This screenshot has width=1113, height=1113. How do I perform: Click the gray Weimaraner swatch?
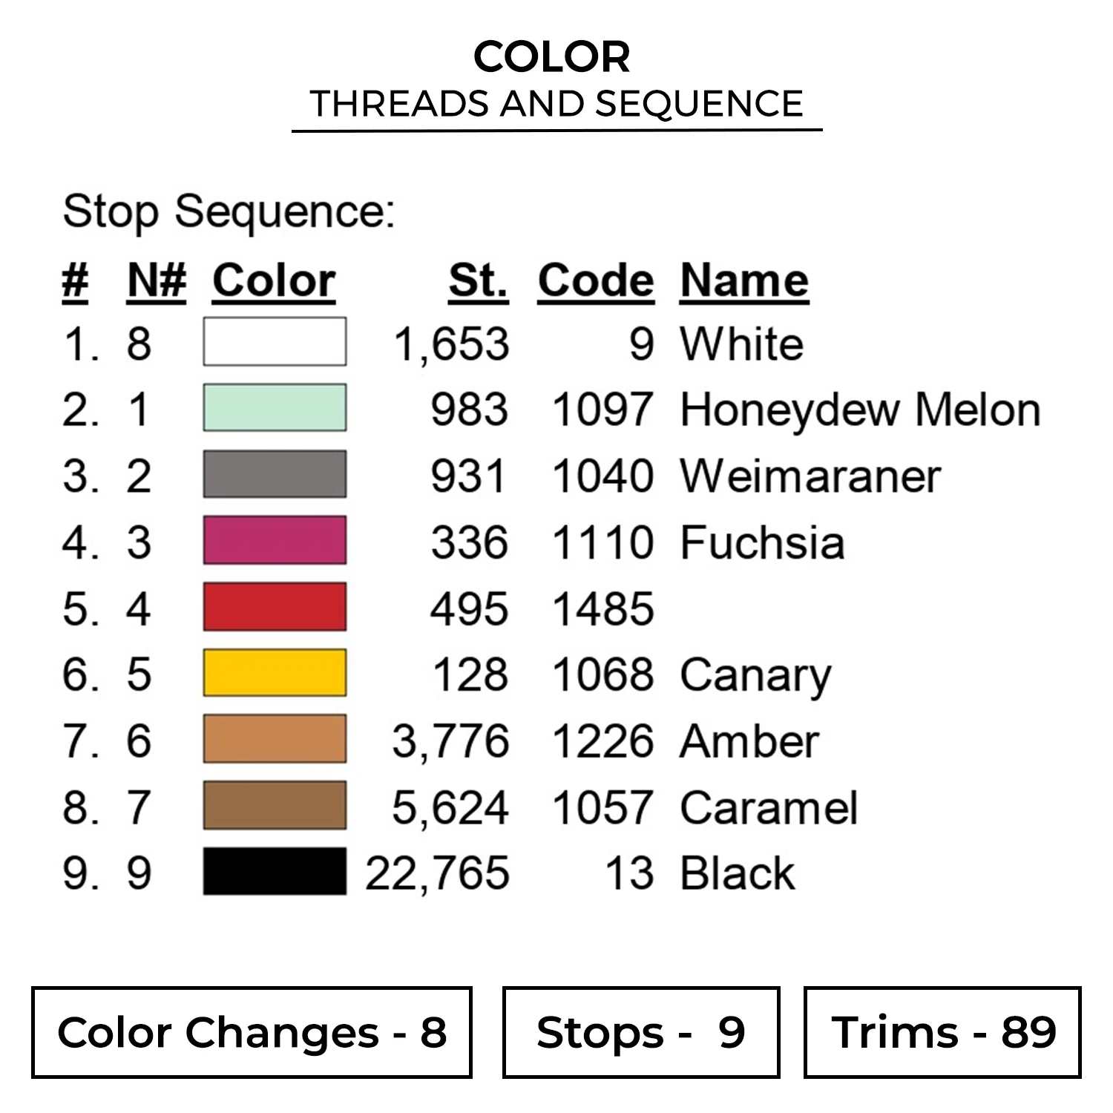click(275, 474)
